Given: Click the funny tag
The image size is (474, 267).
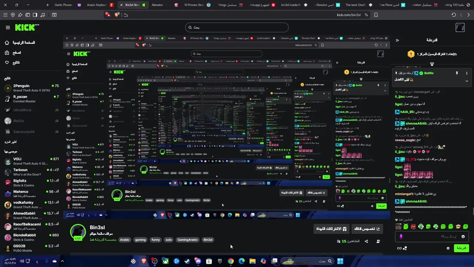Looking at the screenshot, I should [x=156, y=240].
